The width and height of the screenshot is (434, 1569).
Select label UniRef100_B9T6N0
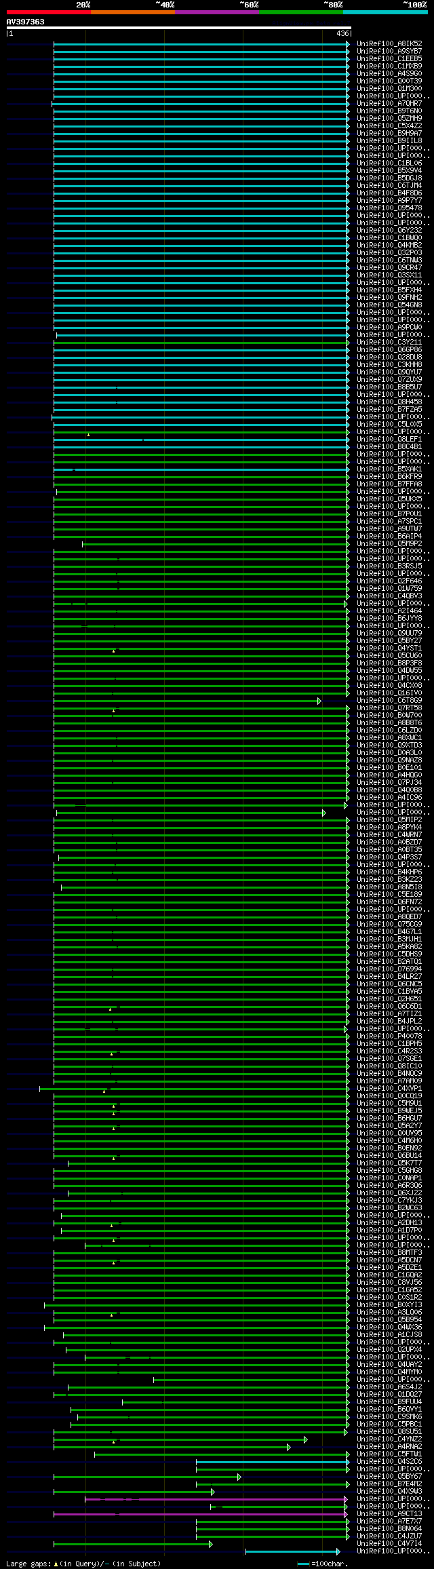click(x=389, y=111)
